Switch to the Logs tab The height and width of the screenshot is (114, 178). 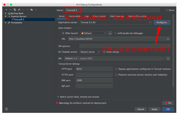click(86, 16)
